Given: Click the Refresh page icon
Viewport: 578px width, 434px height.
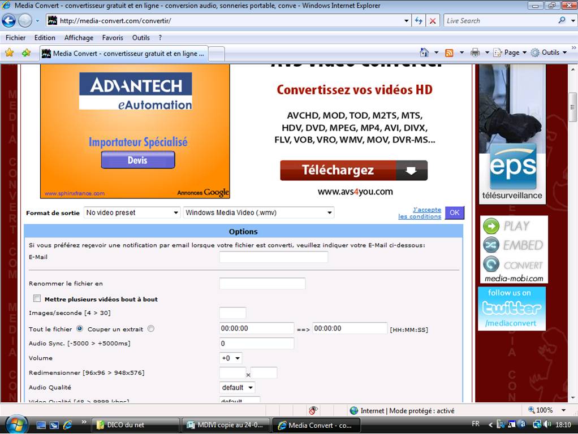Looking at the screenshot, I should (x=419, y=21).
